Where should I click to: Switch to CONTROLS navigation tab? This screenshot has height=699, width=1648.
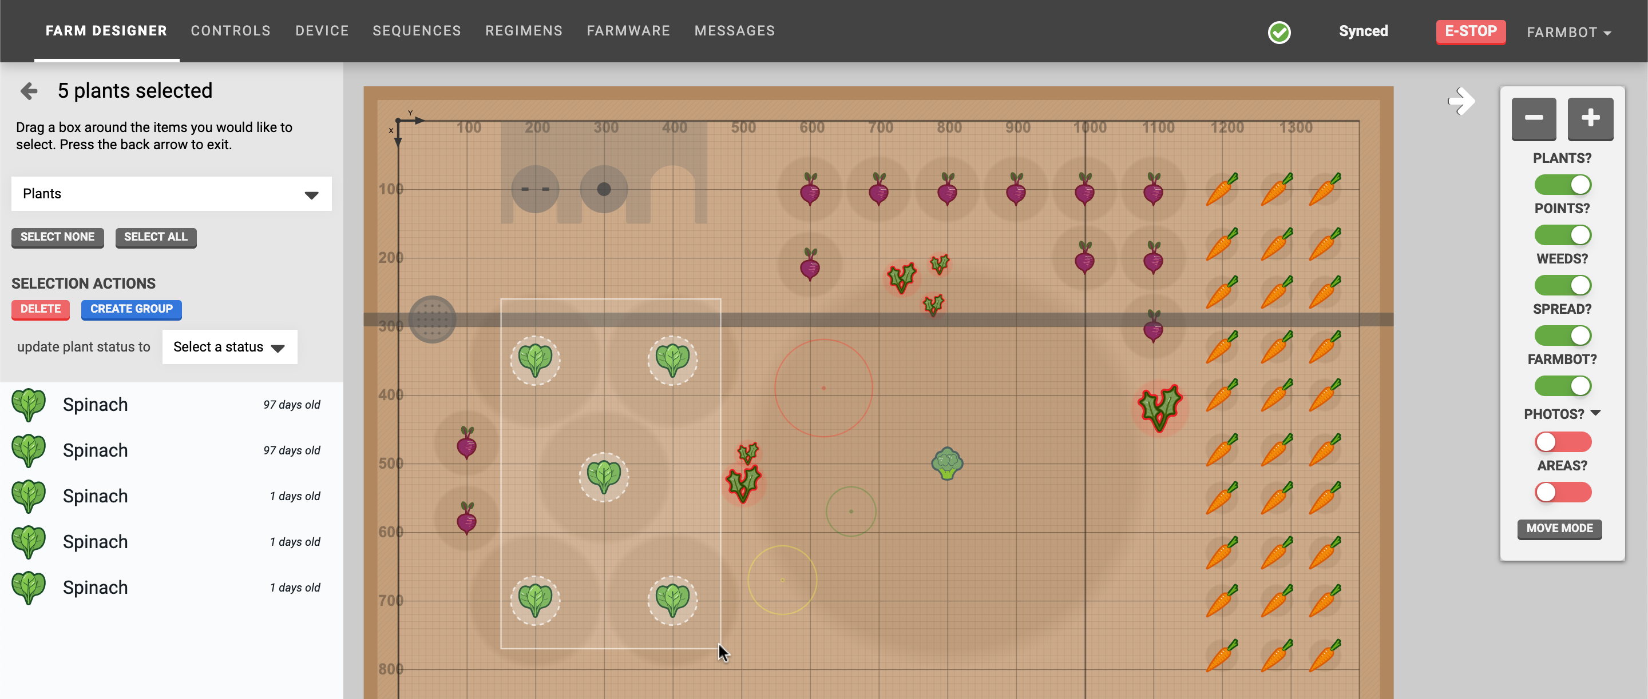coord(230,30)
